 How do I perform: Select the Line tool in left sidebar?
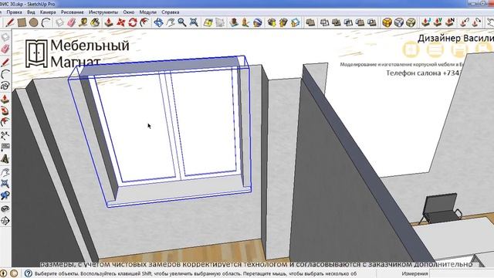point(5,62)
